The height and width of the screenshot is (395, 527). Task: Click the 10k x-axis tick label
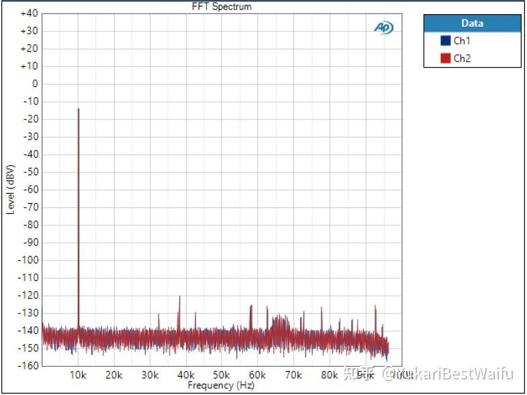point(78,375)
